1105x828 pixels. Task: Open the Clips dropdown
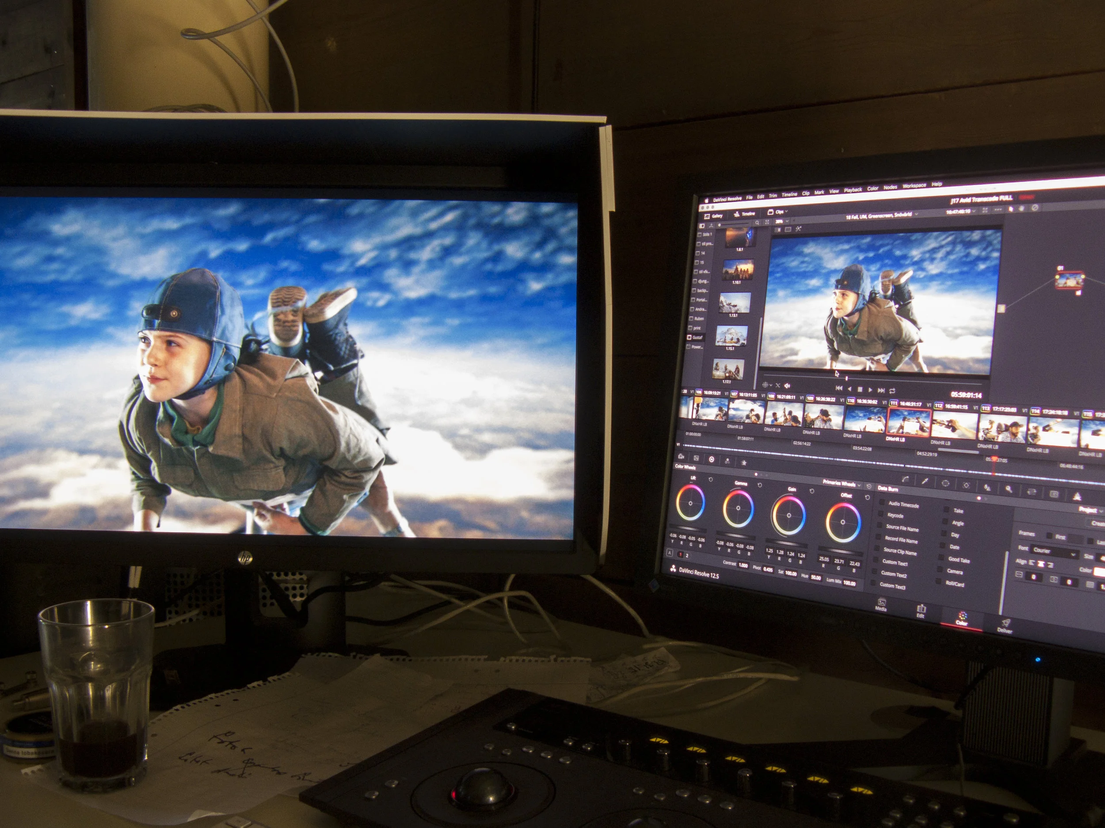click(778, 212)
